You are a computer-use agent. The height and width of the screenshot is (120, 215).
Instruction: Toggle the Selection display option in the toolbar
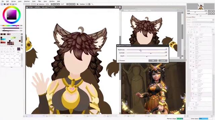pyautogui.click(x=41, y=4)
